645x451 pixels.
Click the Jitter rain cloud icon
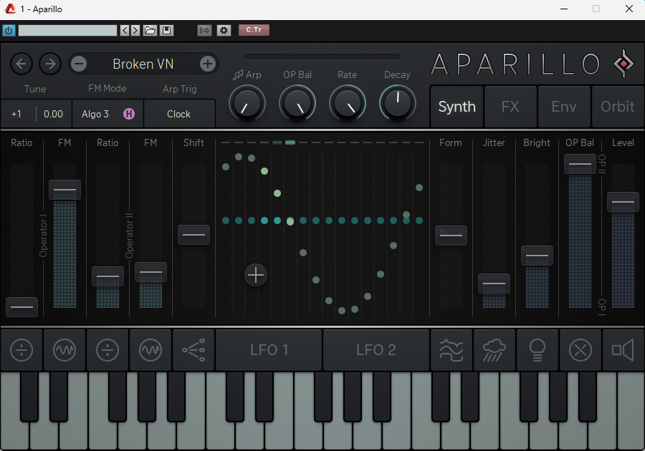tap(494, 350)
